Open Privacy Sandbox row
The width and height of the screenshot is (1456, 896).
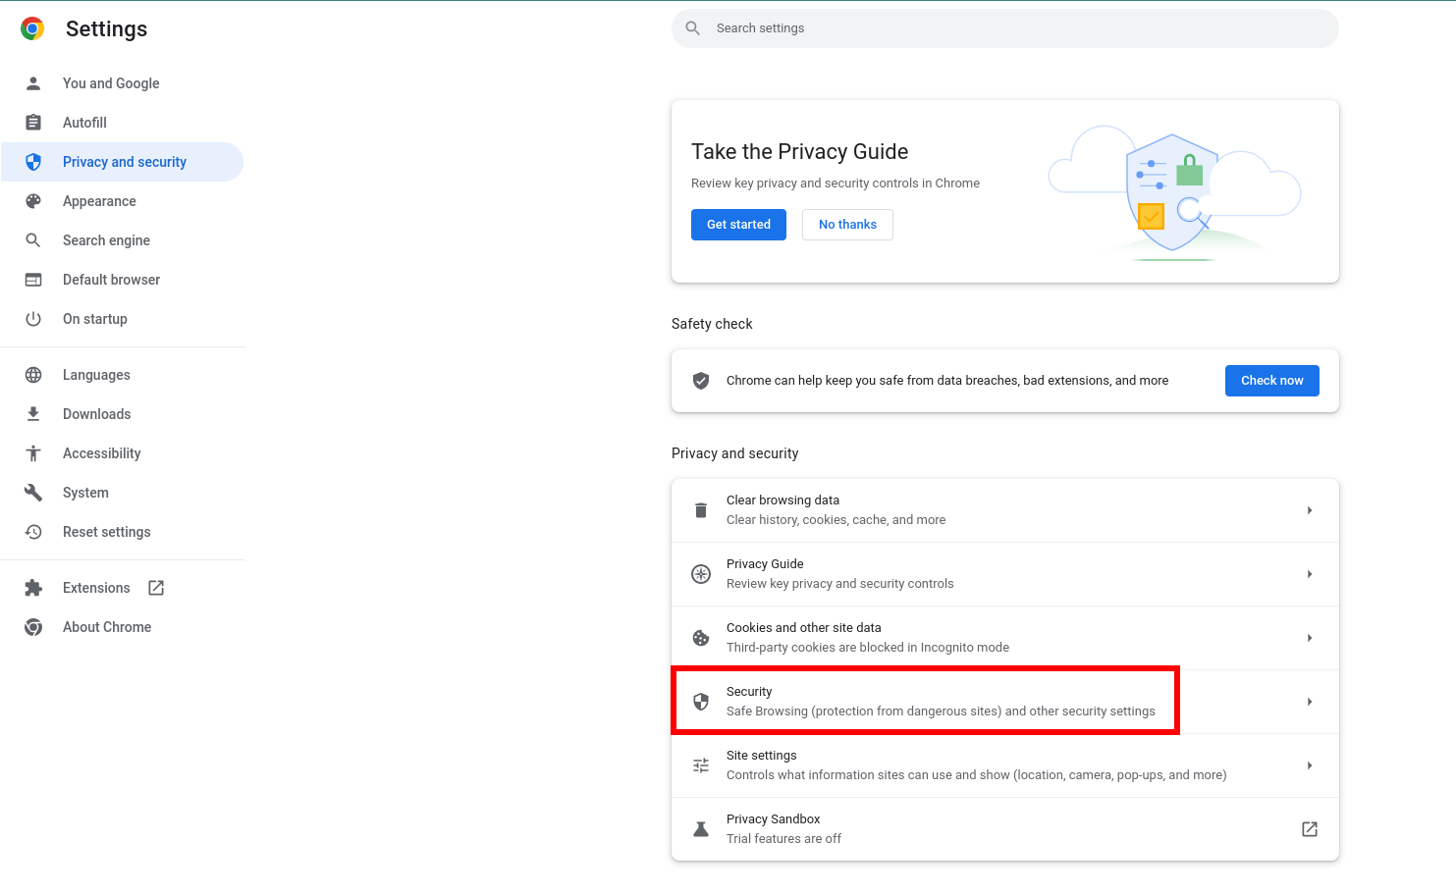[1005, 829]
